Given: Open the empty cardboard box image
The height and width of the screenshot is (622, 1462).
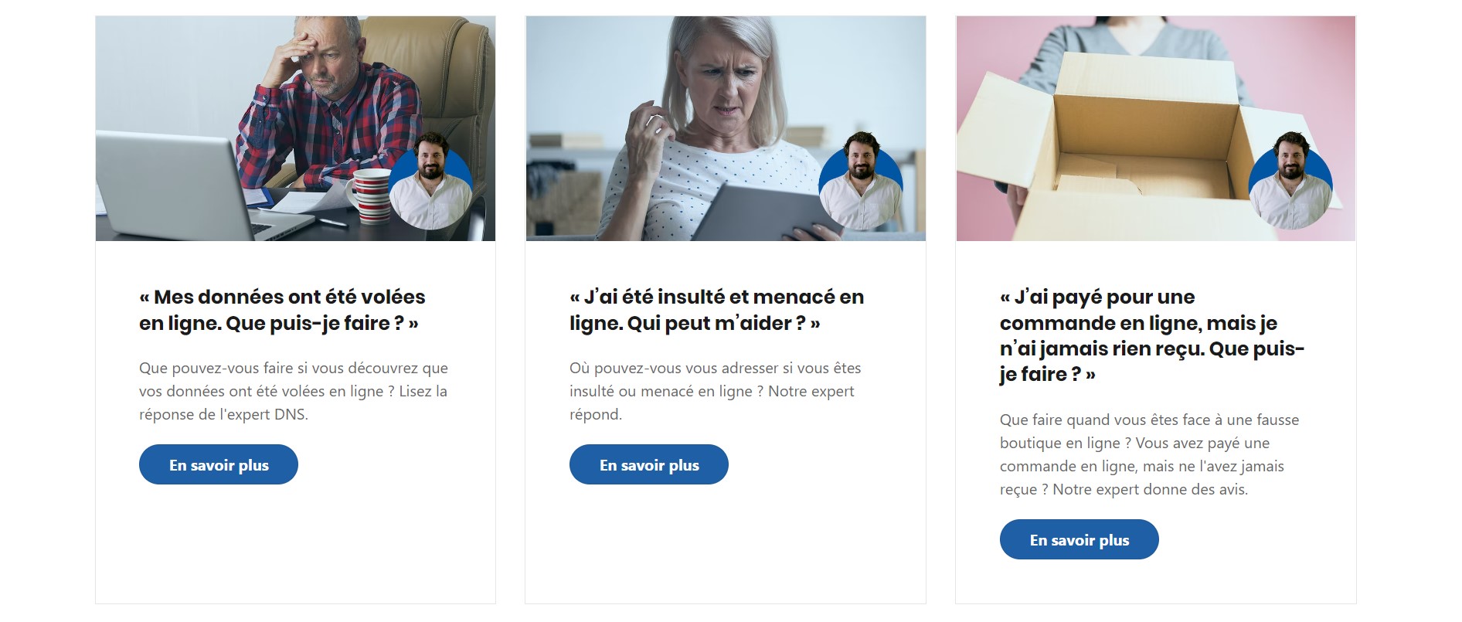Looking at the screenshot, I should coord(1156,128).
